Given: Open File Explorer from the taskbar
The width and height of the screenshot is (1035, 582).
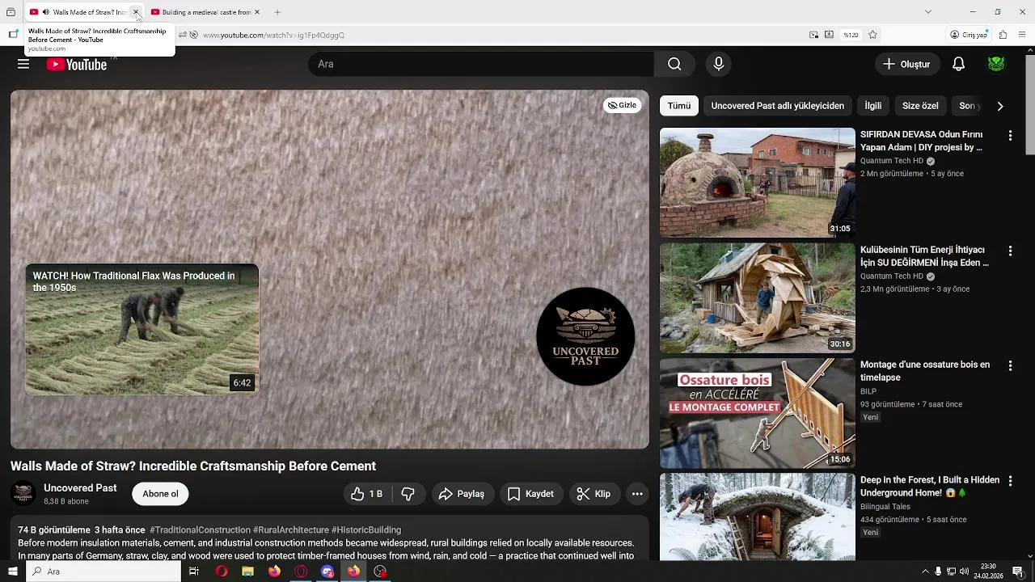Looking at the screenshot, I should (247, 571).
